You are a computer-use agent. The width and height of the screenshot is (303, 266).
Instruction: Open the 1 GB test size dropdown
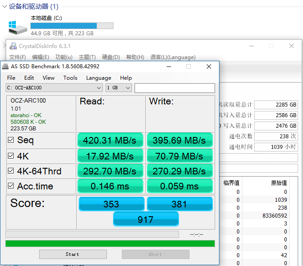pos(119,88)
